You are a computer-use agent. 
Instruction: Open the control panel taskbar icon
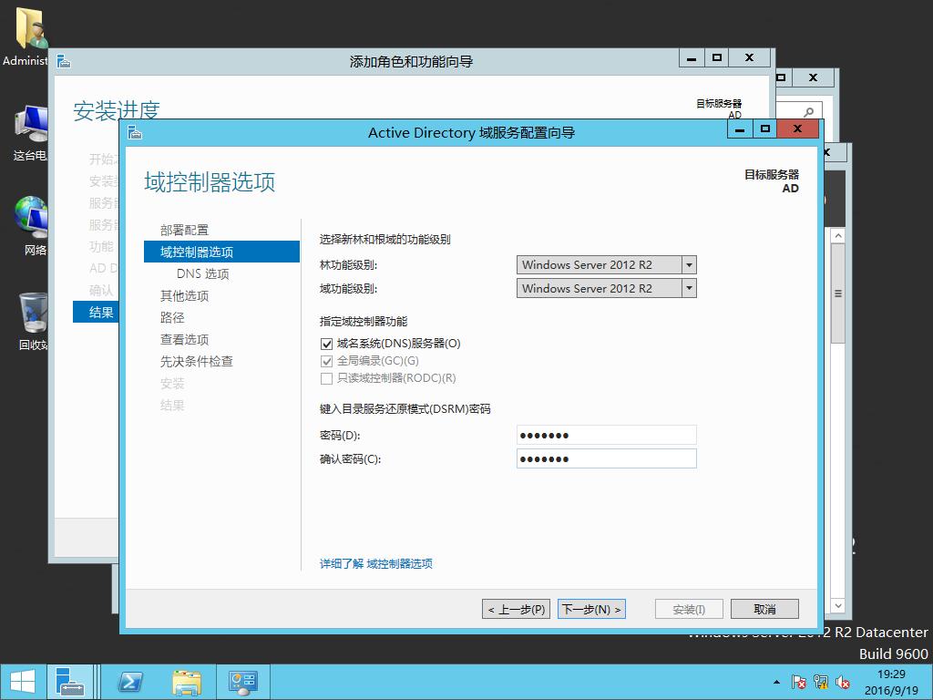[x=242, y=682]
